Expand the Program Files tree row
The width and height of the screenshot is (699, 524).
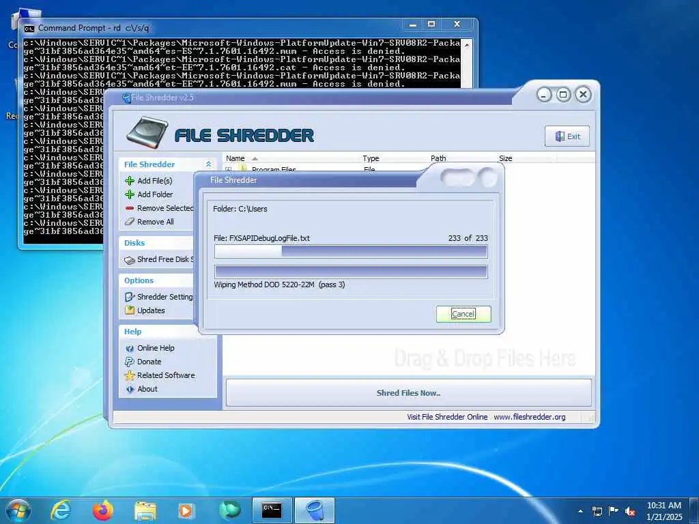tap(228, 169)
